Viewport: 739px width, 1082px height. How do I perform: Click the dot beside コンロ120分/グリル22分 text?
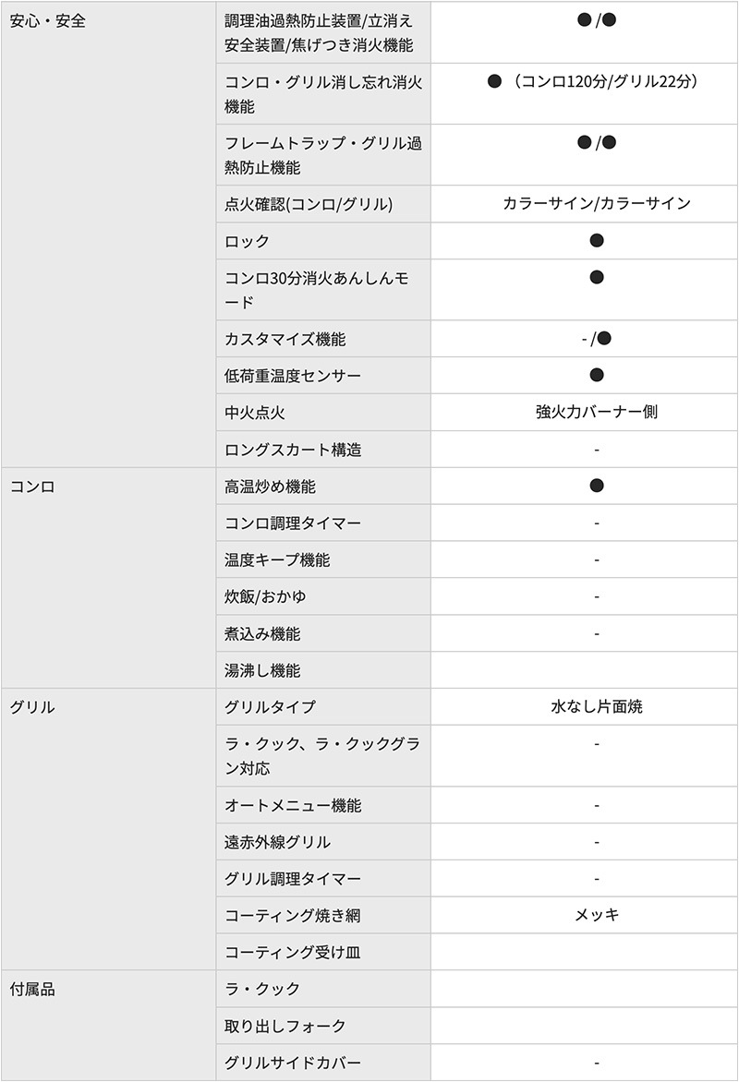coord(494,81)
